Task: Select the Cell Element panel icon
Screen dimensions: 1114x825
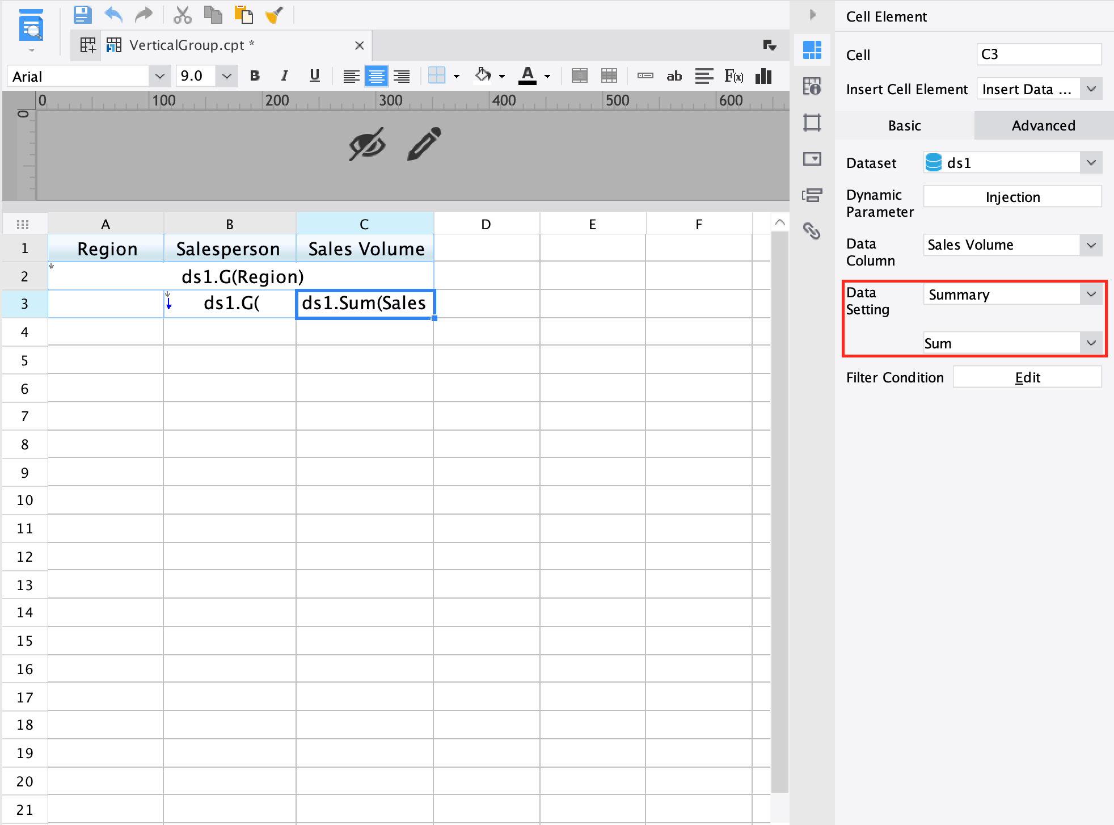Action: click(x=812, y=50)
